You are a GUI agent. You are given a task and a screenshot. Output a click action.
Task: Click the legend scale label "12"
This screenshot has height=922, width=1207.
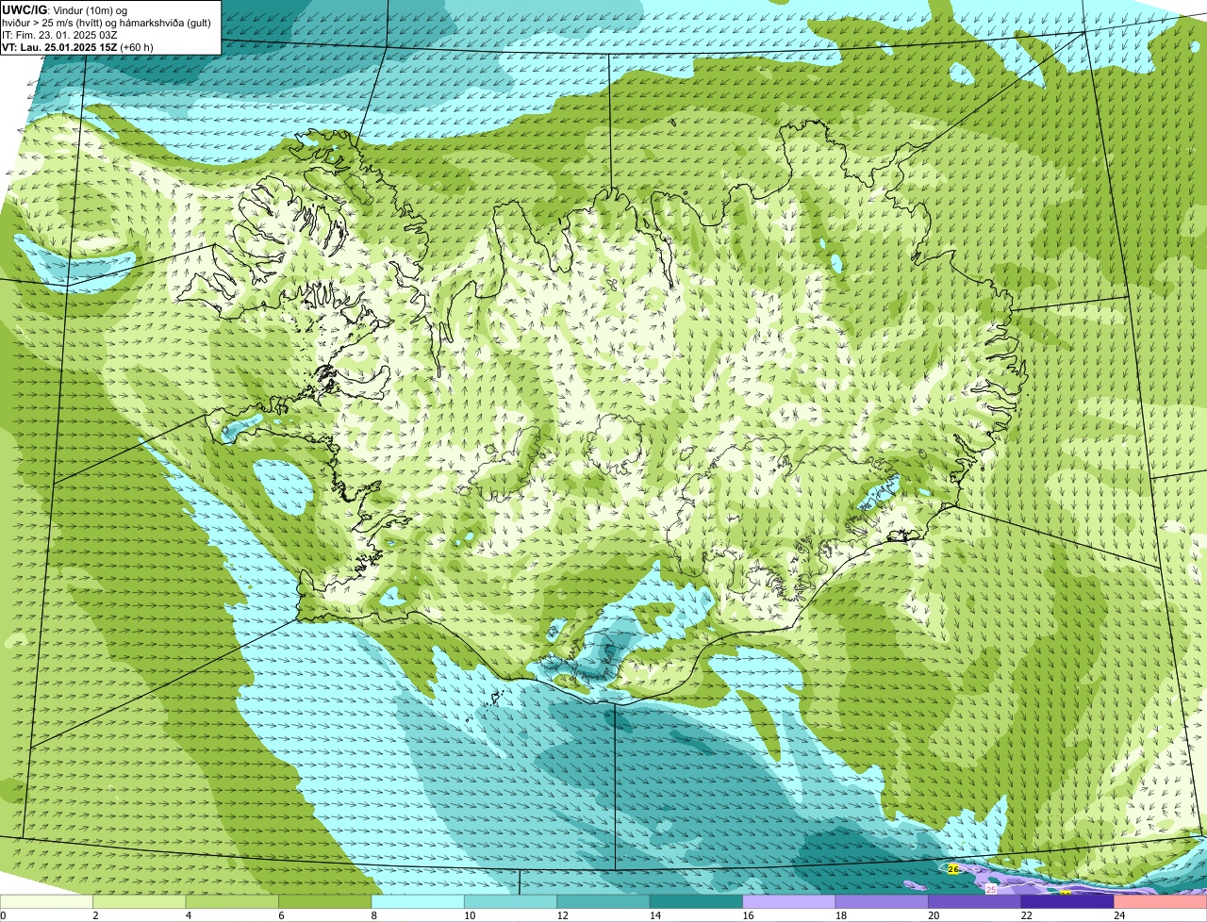tap(562, 914)
